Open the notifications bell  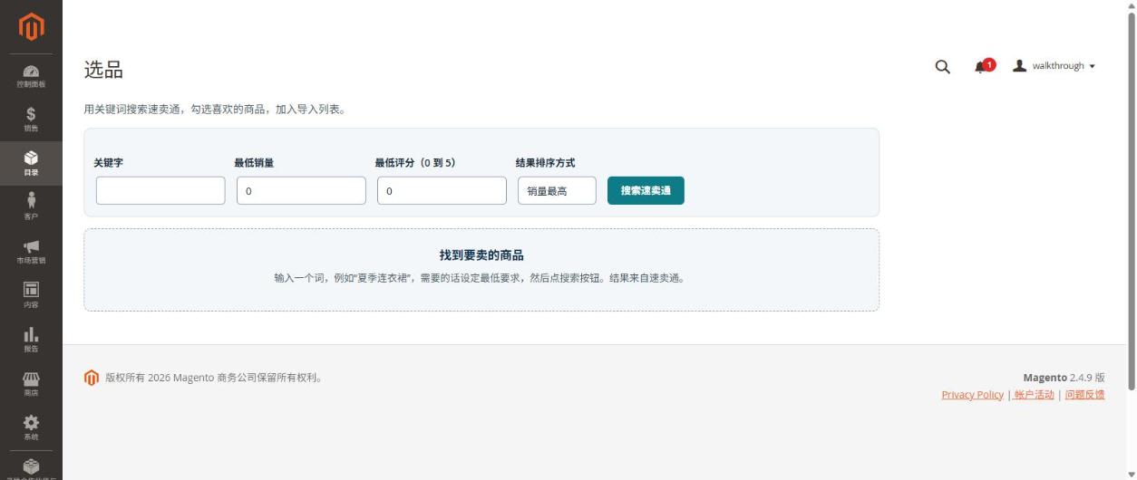[x=984, y=66]
